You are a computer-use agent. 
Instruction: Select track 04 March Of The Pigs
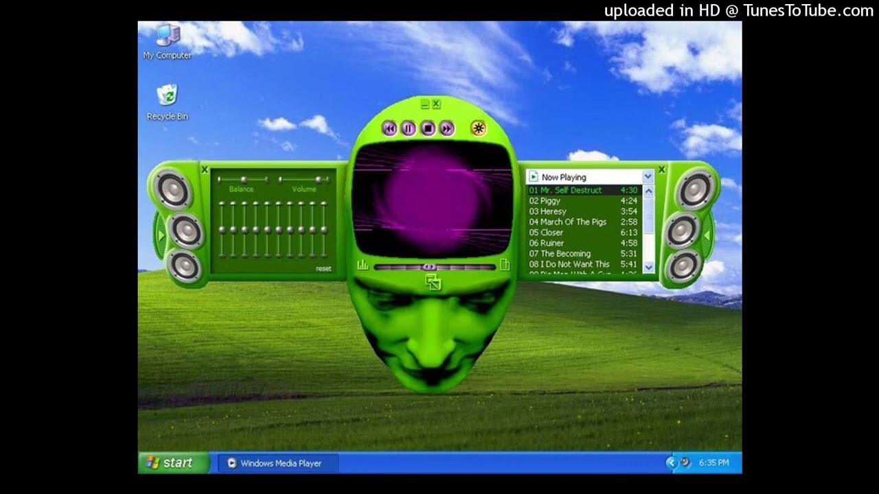[x=584, y=222]
